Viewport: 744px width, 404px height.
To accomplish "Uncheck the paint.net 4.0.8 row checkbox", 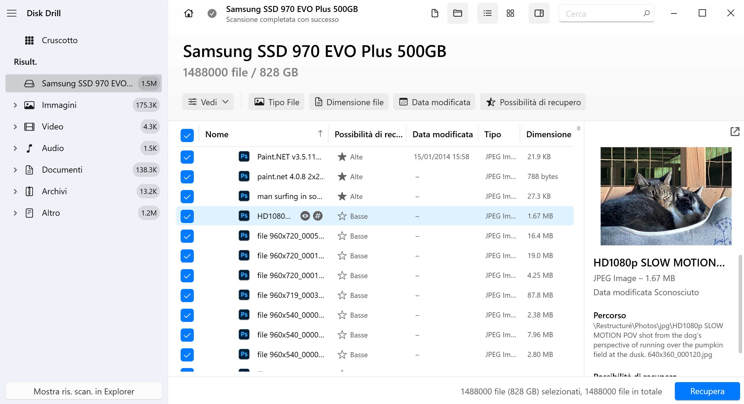I will tap(187, 177).
